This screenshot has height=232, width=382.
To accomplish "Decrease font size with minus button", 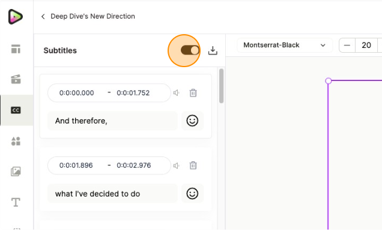I will (x=347, y=45).
